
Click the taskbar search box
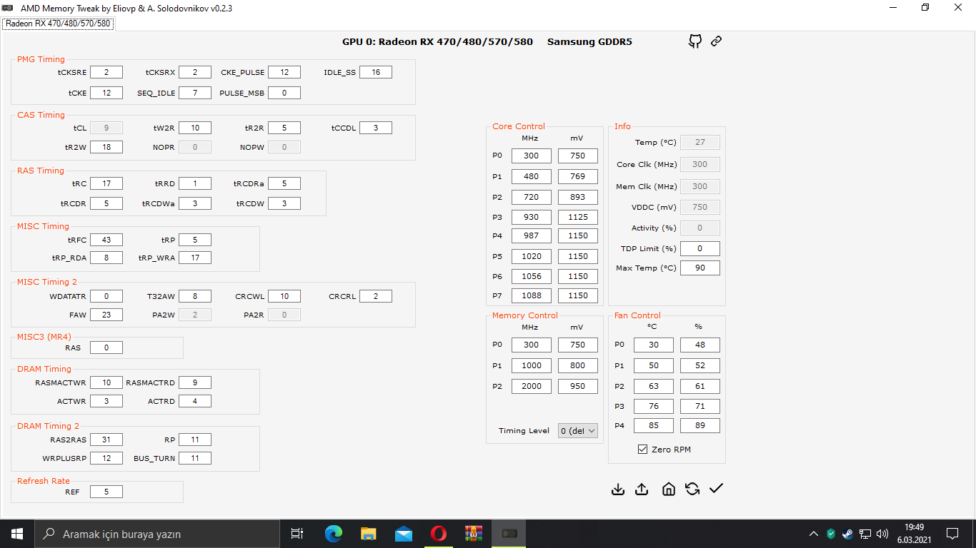pos(156,534)
